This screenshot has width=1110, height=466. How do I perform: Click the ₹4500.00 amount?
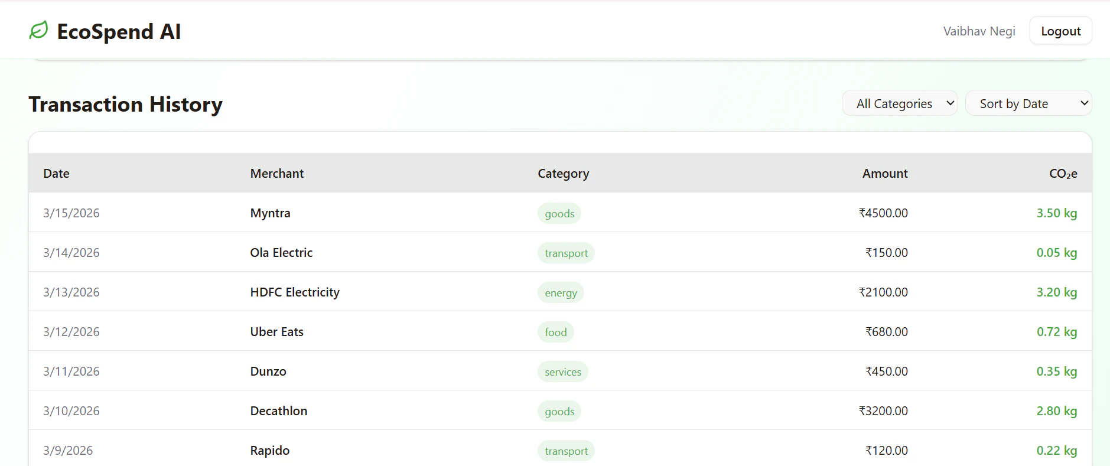pos(884,213)
